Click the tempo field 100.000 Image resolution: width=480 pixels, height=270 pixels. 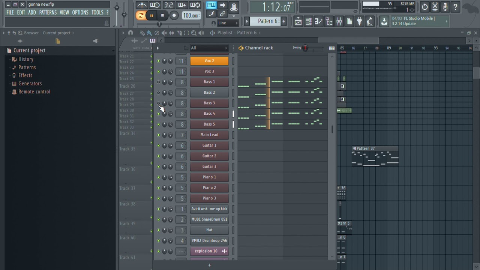click(x=191, y=15)
